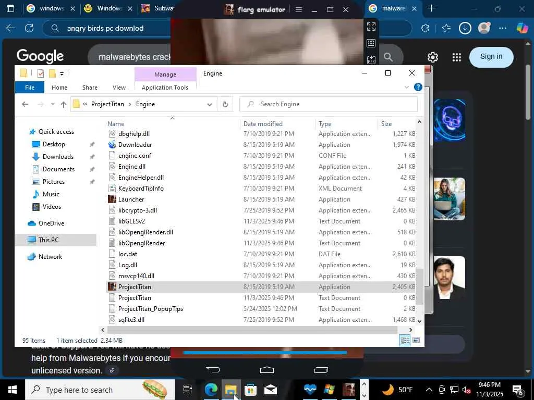
Task: Open Edge Settings and more ellipsis
Action: (x=503, y=28)
